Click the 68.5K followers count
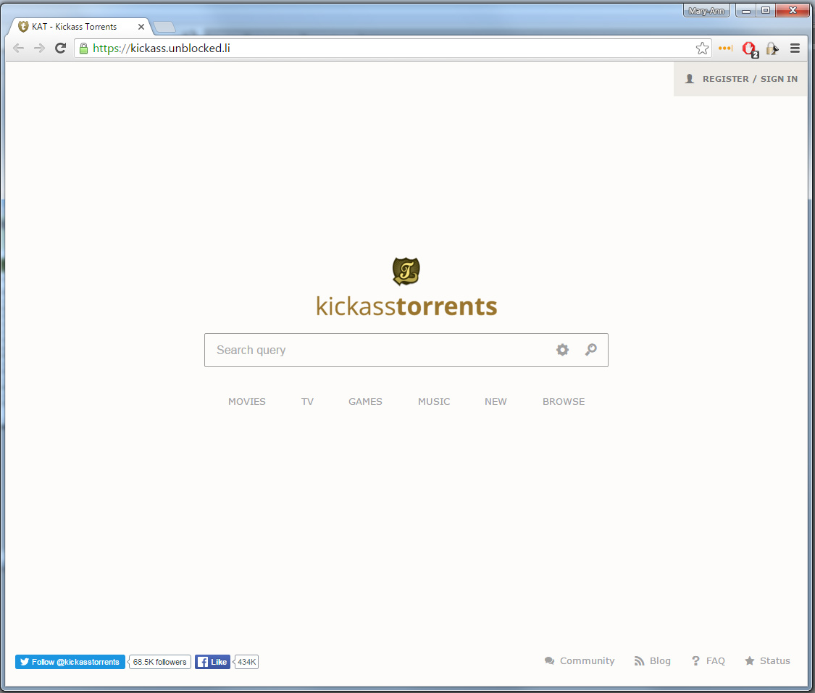This screenshot has height=693, width=815. click(x=159, y=662)
